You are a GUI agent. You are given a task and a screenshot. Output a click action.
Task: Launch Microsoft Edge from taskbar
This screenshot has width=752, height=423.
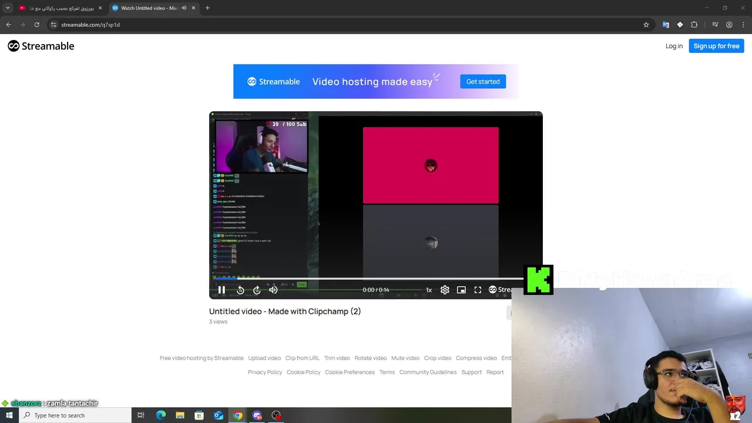coord(160,415)
